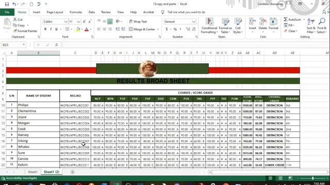Image resolution: width=330 pixels, height=185 pixels.
Task: Center cell text horizontally
Action: 104,29
